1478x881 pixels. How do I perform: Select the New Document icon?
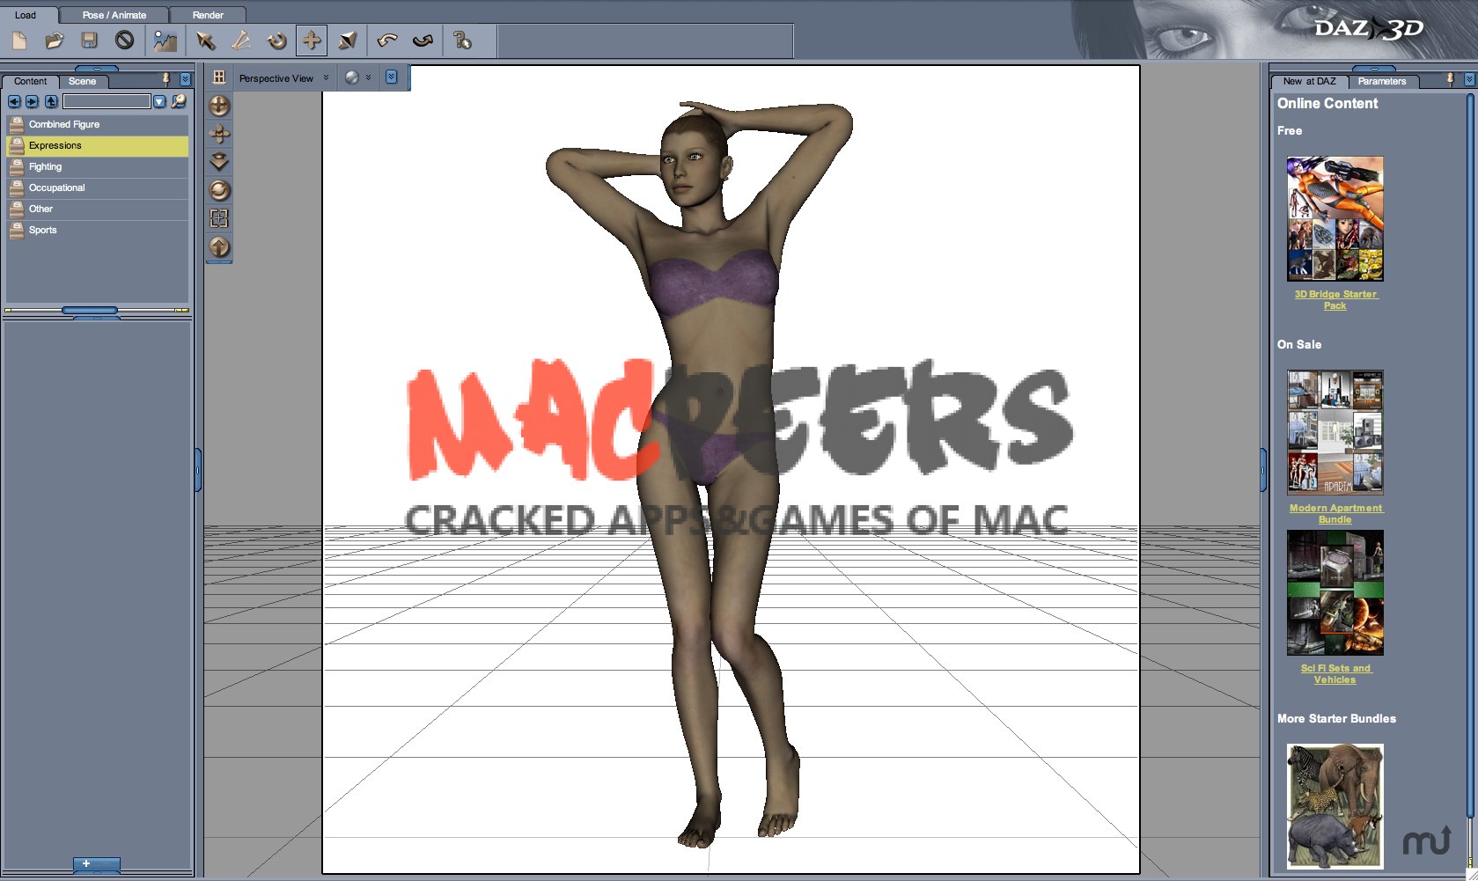18,40
